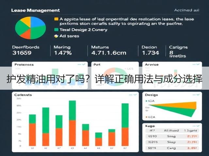Click the red value 21.271 in Kage table

tap(192, 136)
